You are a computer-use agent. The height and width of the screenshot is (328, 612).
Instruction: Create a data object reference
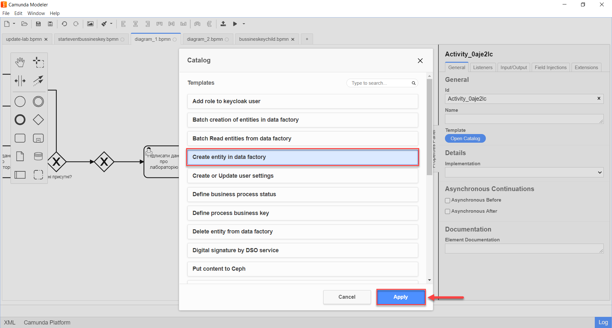click(x=20, y=156)
